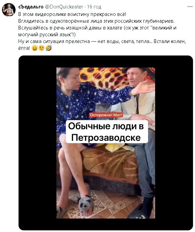Open the display name сЪедальго
Viewport: 195px width, 232px height.
pyautogui.click(x=31, y=7)
